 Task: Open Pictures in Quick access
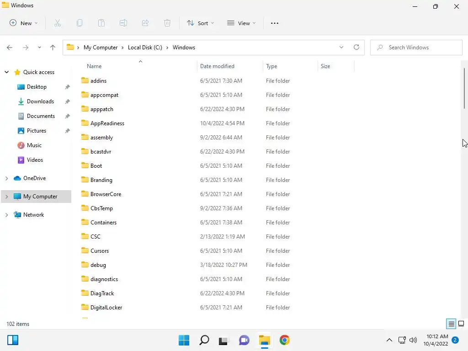[37, 130]
